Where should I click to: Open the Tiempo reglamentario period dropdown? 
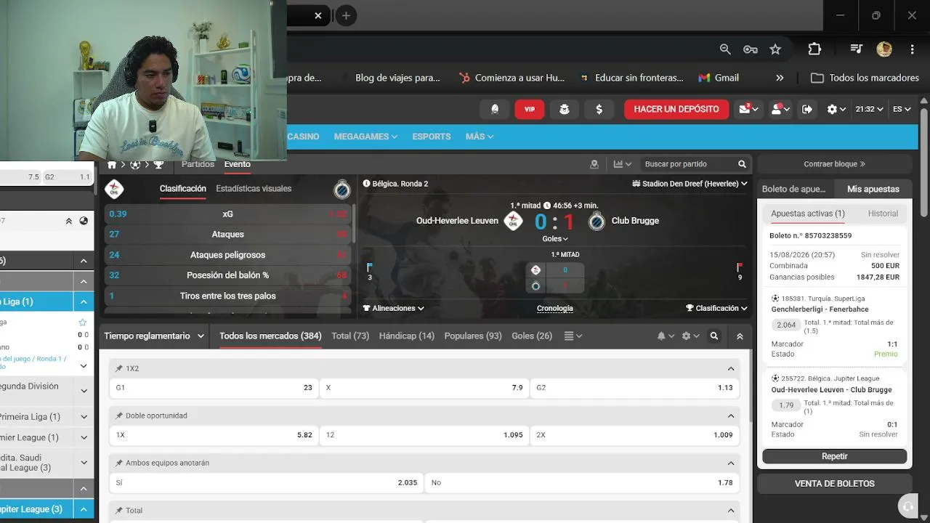coord(154,336)
